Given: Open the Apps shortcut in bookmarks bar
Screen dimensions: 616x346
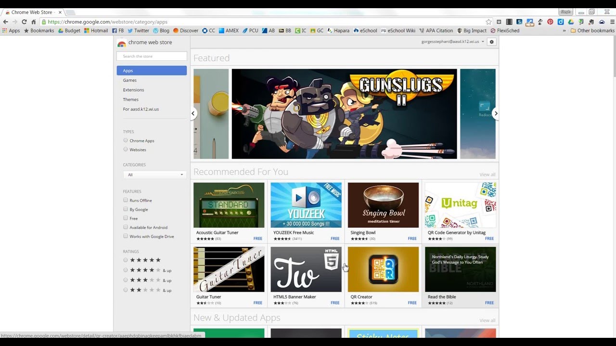Looking at the screenshot, I should point(11,30).
